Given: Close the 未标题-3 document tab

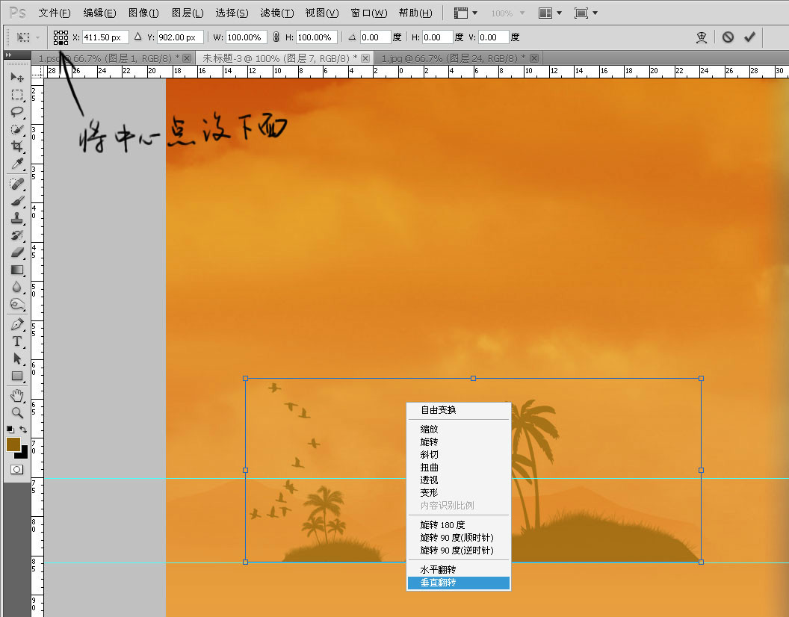Looking at the screenshot, I should 365,58.
